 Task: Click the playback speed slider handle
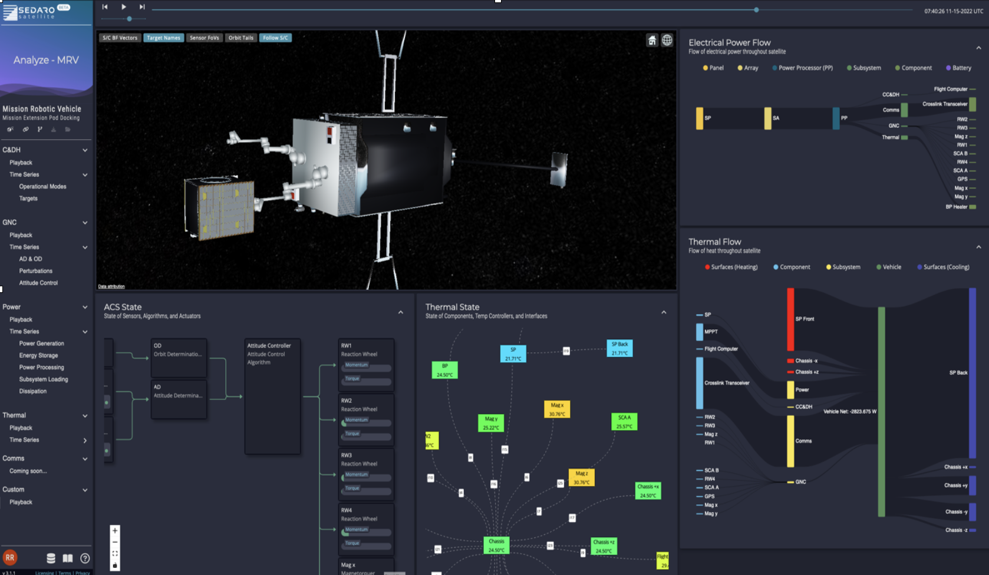129,19
